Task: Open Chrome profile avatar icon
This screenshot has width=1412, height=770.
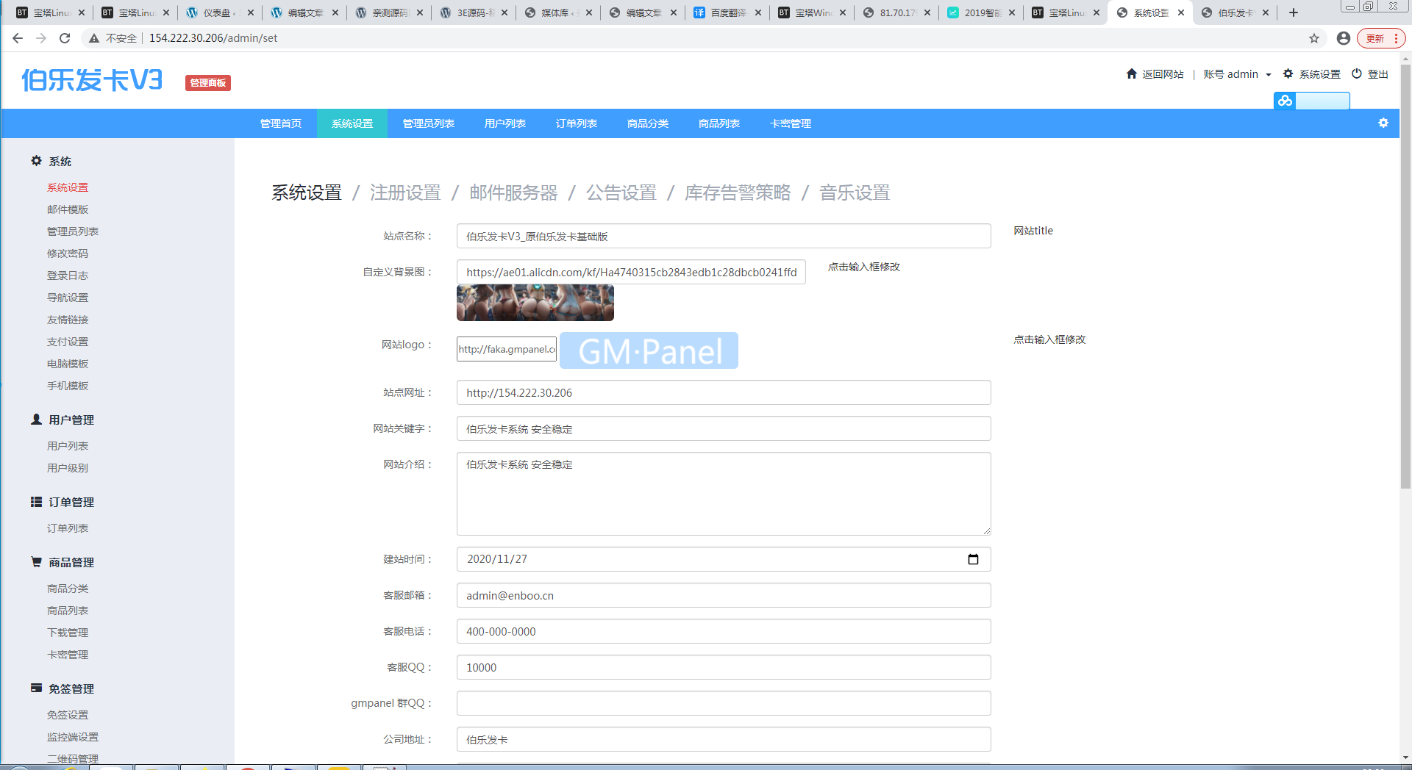Action: pyautogui.click(x=1344, y=38)
